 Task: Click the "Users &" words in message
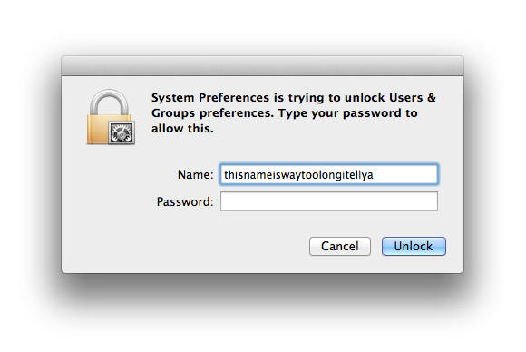(413, 98)
